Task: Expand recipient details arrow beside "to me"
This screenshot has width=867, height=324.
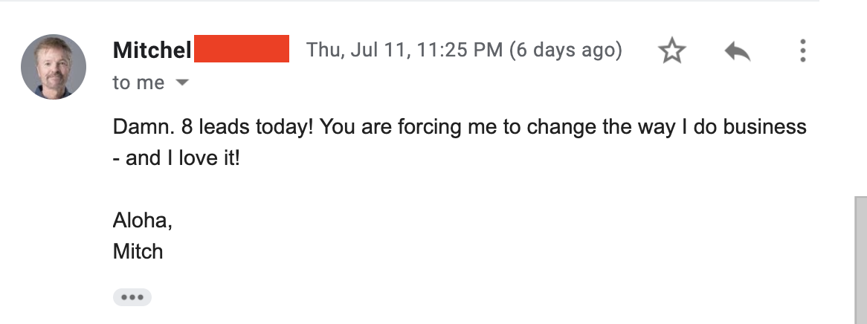Action: 181,83
